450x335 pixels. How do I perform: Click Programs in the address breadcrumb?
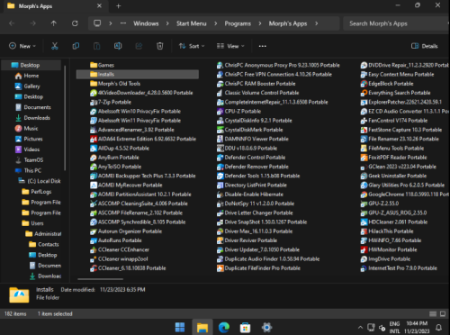[238, 23]
